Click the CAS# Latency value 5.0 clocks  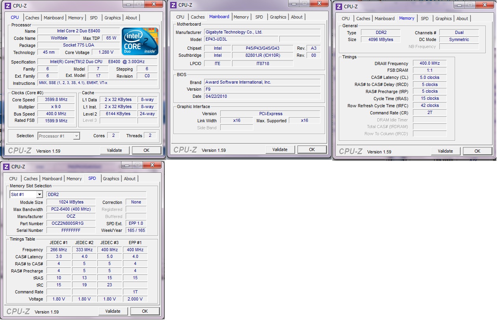(429, 77)
